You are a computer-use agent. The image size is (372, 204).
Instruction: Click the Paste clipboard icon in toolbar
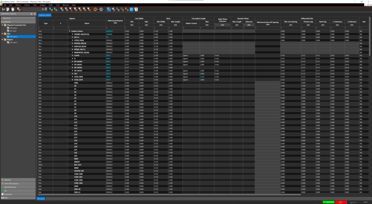[x=13, y=9]
